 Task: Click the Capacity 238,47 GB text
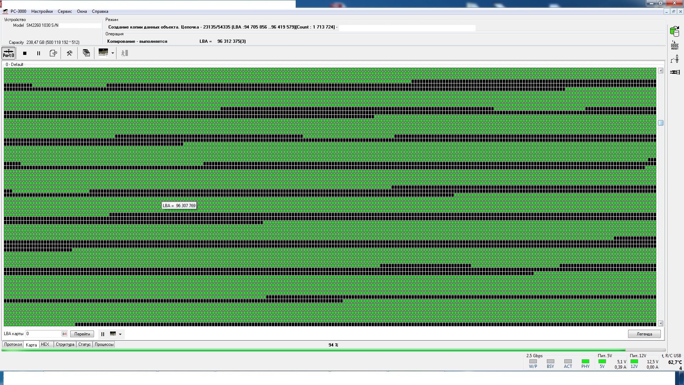[x=44, y=42]
